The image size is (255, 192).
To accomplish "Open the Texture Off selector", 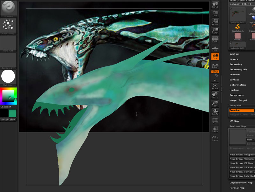I will coord(8,61).
